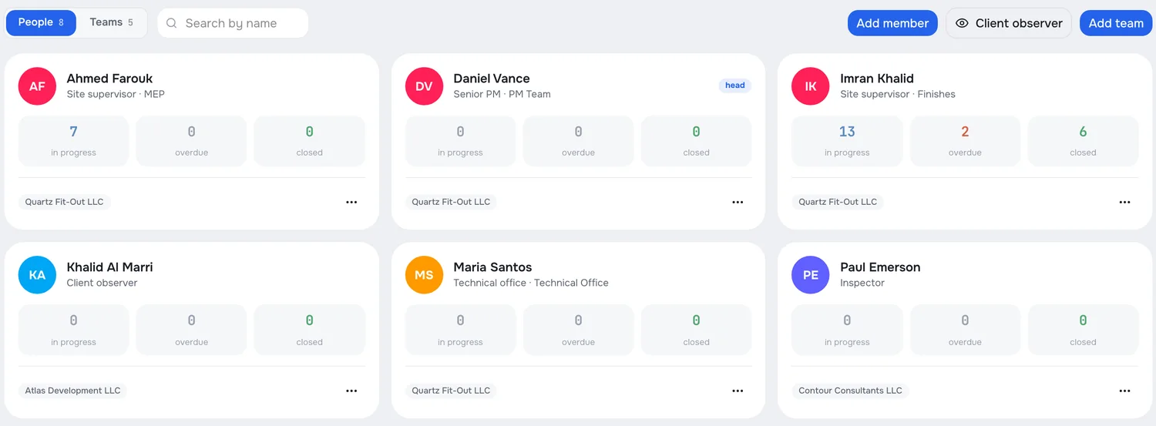This screenshot has height=426, width=1156.
Task: Toggle the Client observer eye button
Action: click(x=1009, y=23)
